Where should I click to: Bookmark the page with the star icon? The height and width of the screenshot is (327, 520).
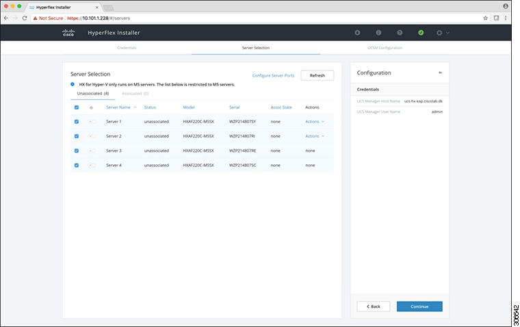coord(486,18)
